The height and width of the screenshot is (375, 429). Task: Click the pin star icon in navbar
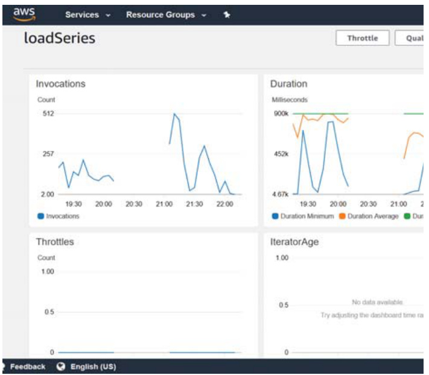click(x=227, y=14)
